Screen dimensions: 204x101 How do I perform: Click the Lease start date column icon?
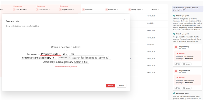click(x=14, y=10)
